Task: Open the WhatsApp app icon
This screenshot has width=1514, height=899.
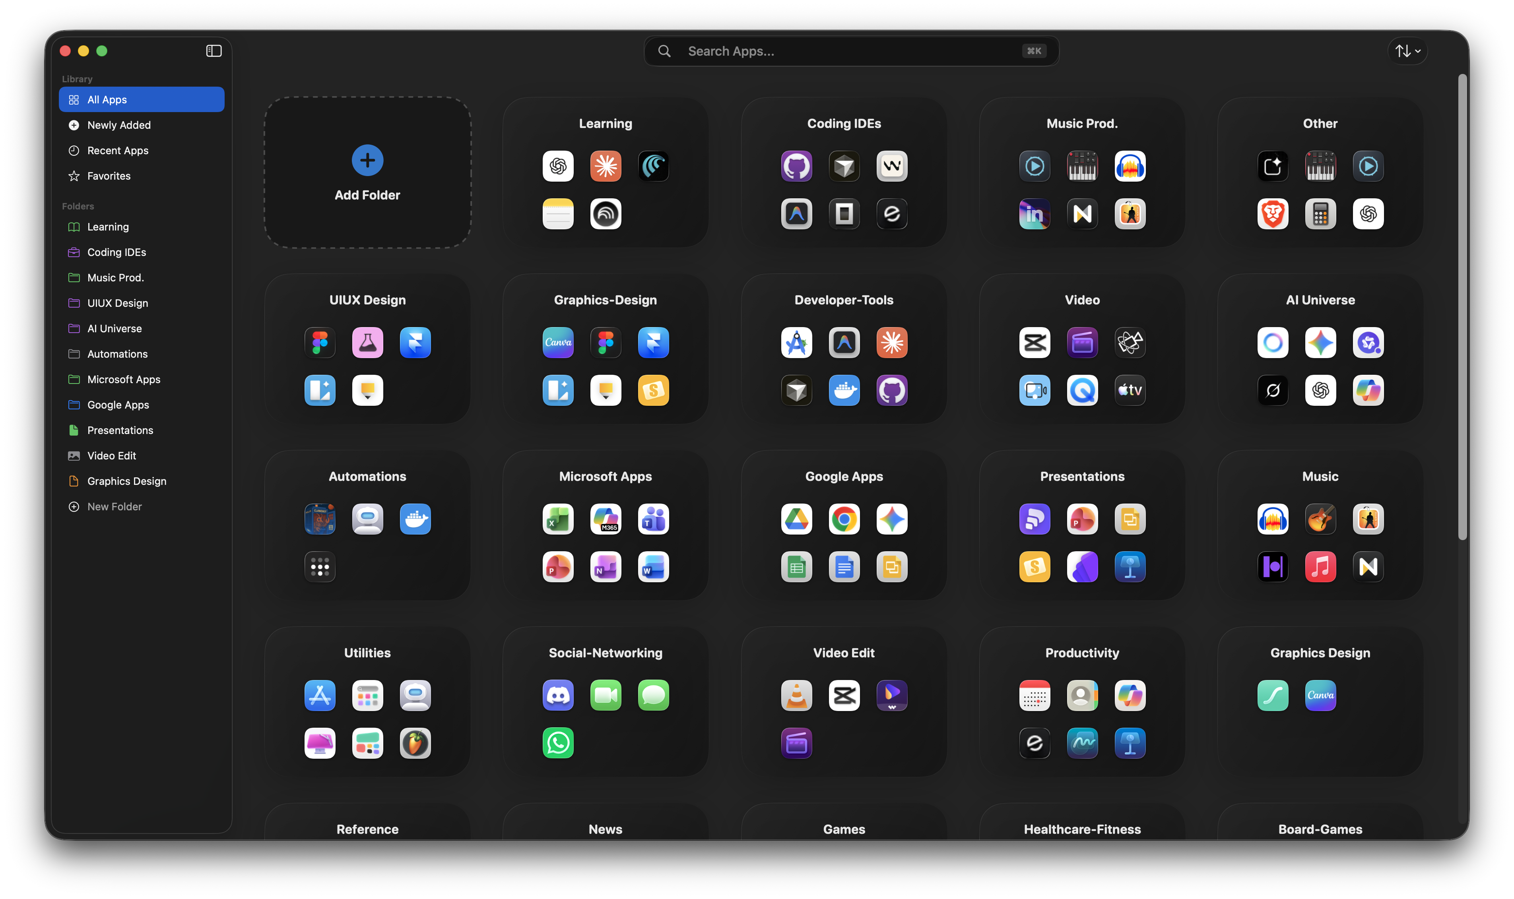Action: 557,743
